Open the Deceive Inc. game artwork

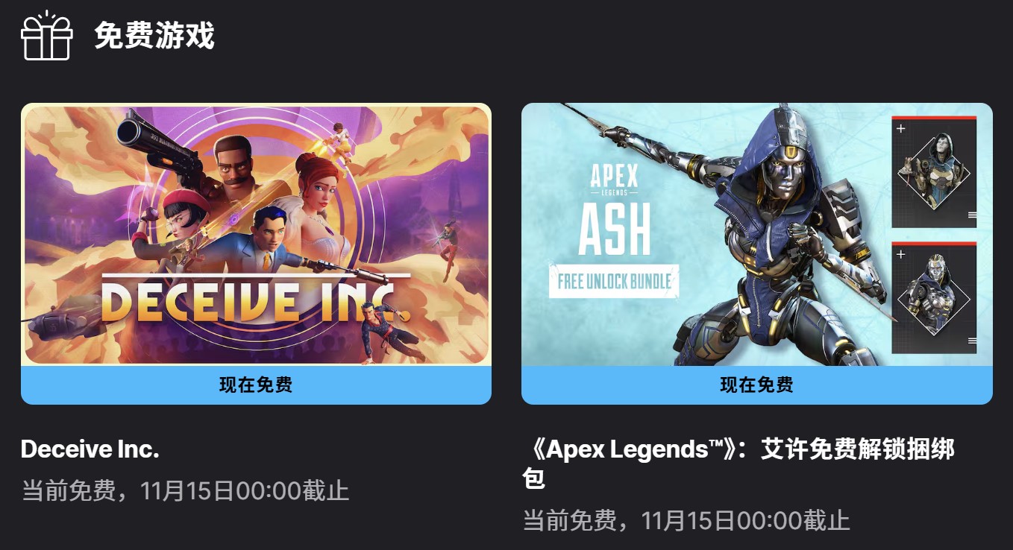(256, 234)
